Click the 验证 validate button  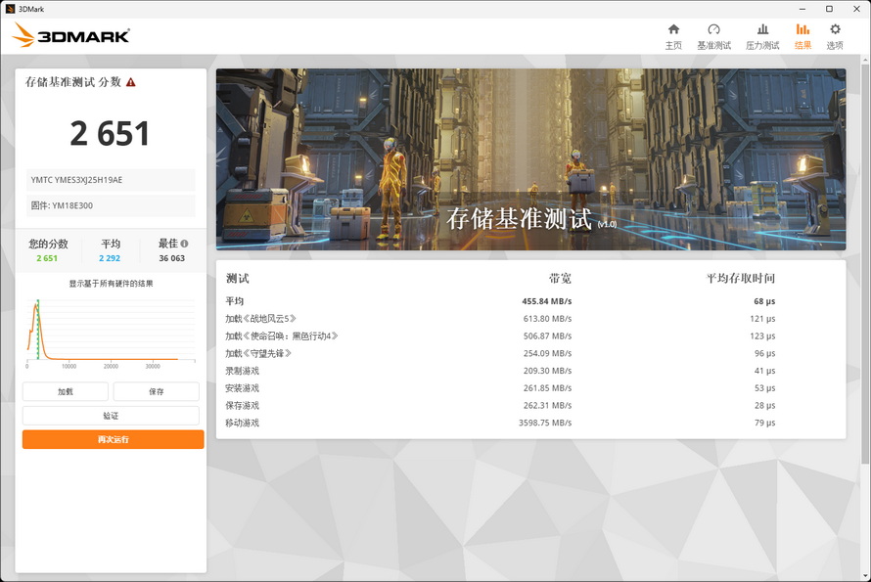[111, 416]
